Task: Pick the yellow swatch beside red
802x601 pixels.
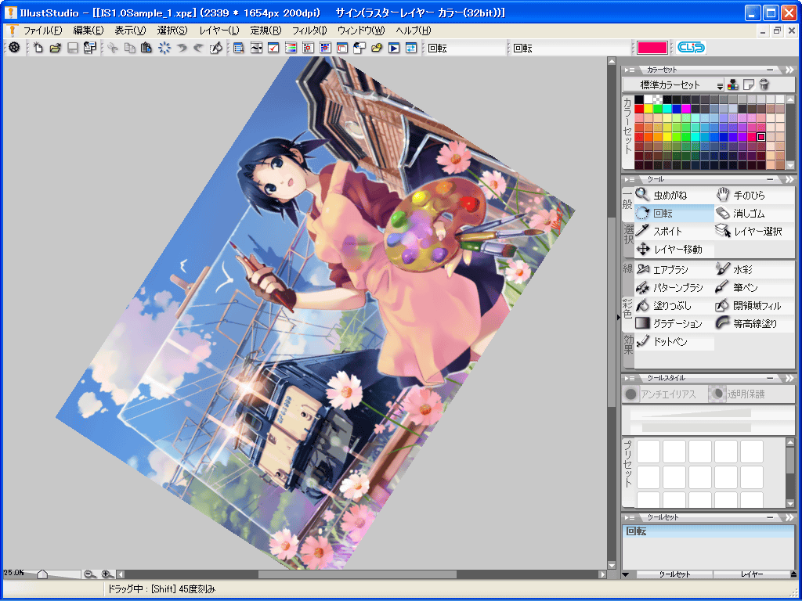Action: coord(648,108)
